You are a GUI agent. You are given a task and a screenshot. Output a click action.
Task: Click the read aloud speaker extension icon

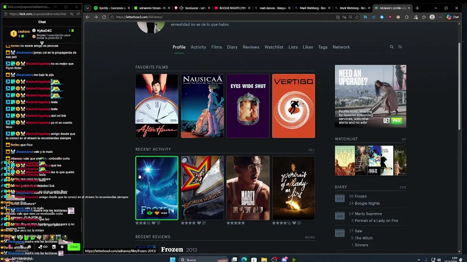[373, 17]
